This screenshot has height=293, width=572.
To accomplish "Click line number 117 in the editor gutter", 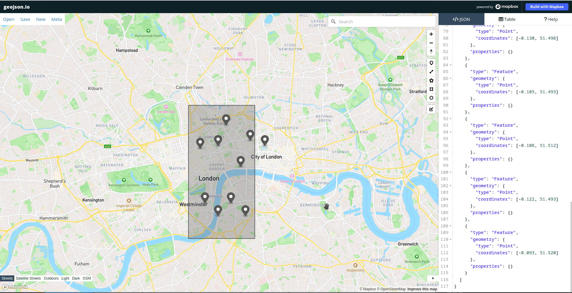I will pos(444,286).
